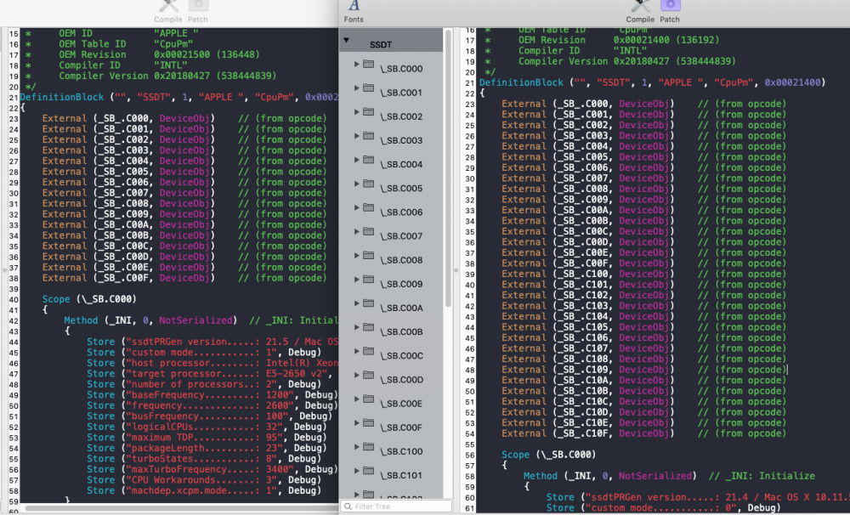Click Compile icon in the left window

(168, 5)
